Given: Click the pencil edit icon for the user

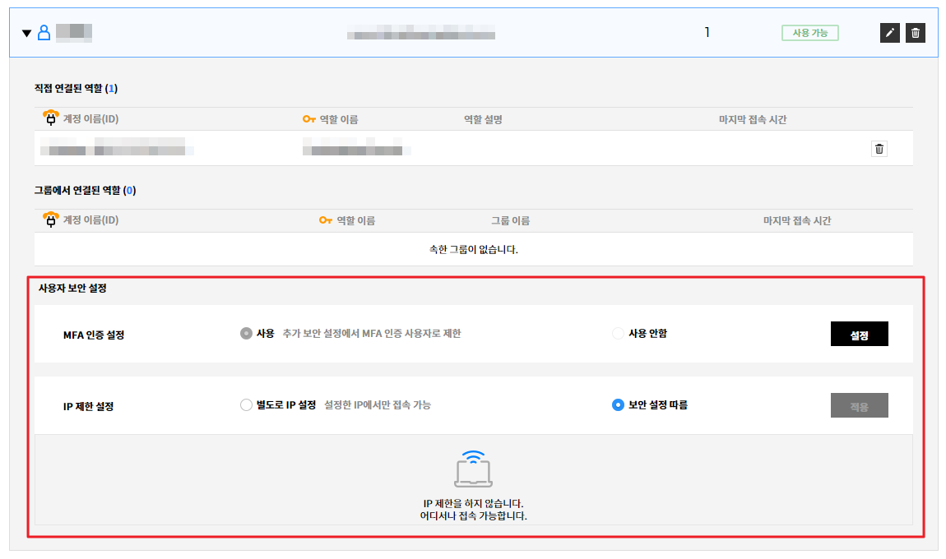Looking at the screenshot, I should pyautogui.click(x=889, y=33).
